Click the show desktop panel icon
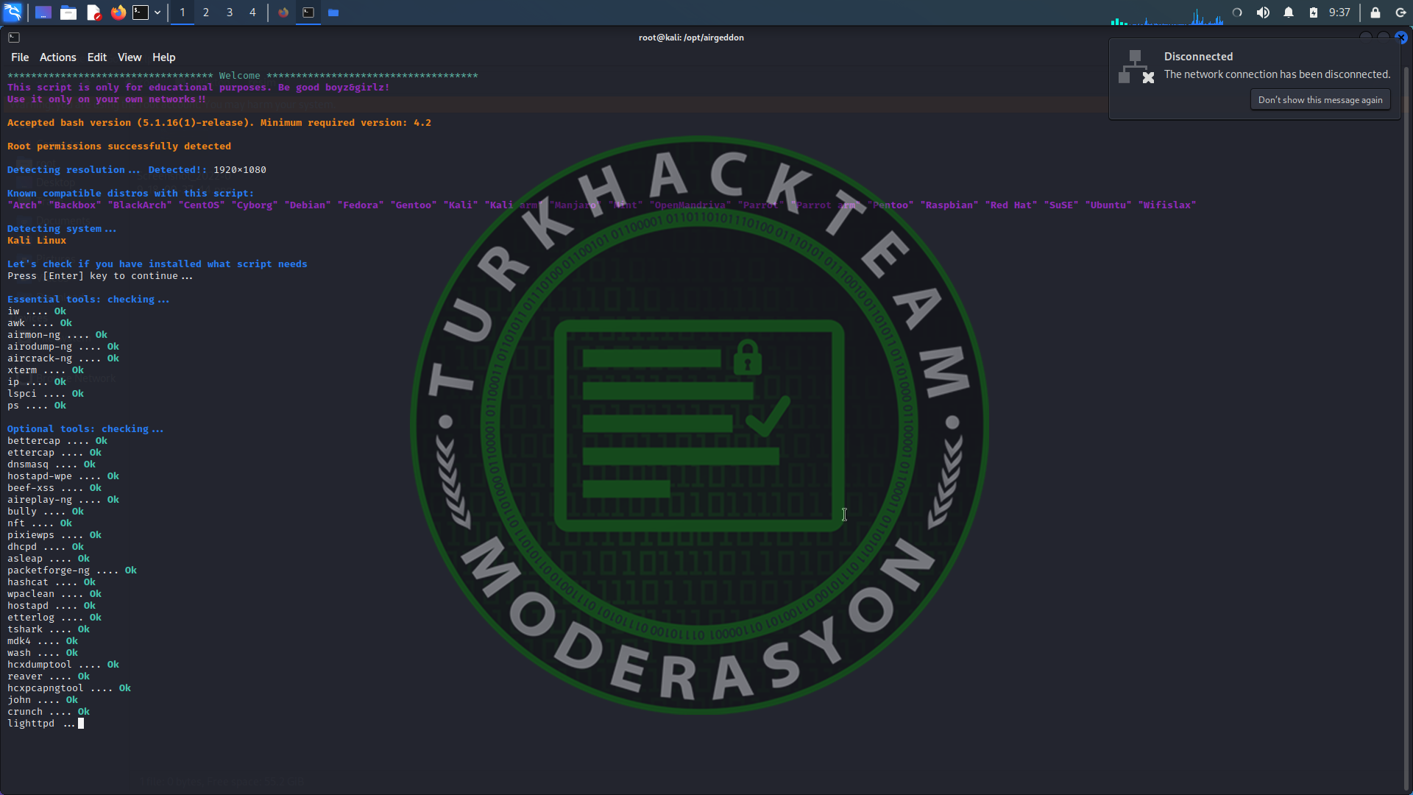 43,13
